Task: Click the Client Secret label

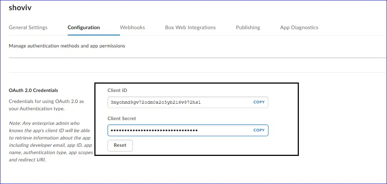Action: 122,118
